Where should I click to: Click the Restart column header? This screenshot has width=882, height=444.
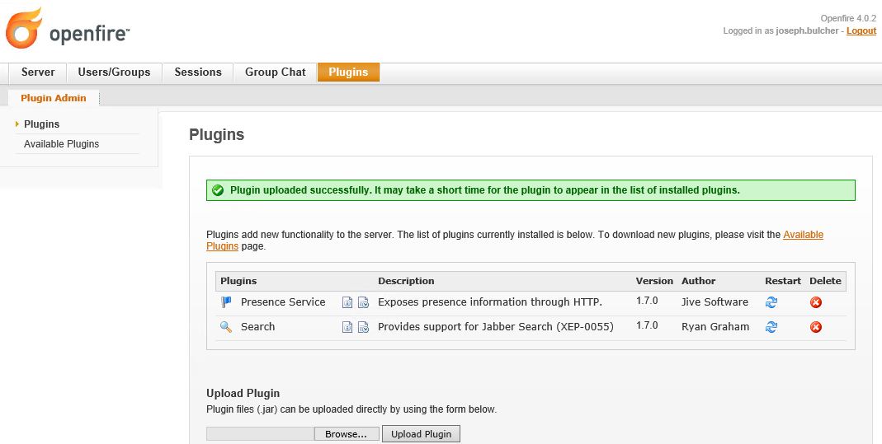pos(783,281)
